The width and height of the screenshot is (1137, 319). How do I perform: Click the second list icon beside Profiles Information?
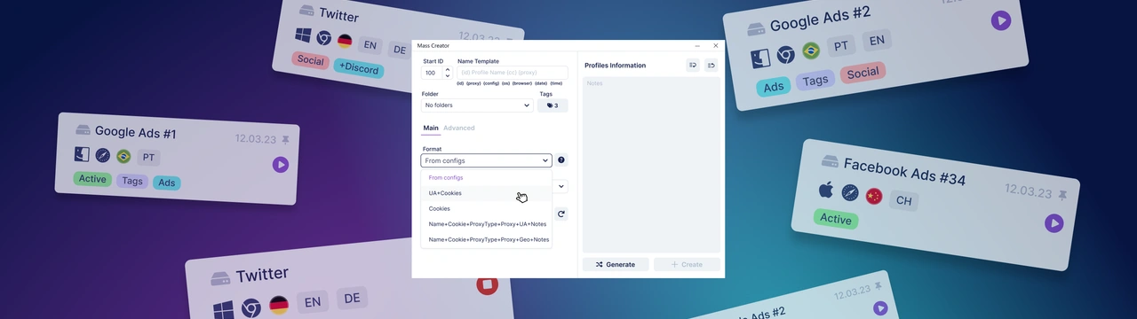(712, 65)
